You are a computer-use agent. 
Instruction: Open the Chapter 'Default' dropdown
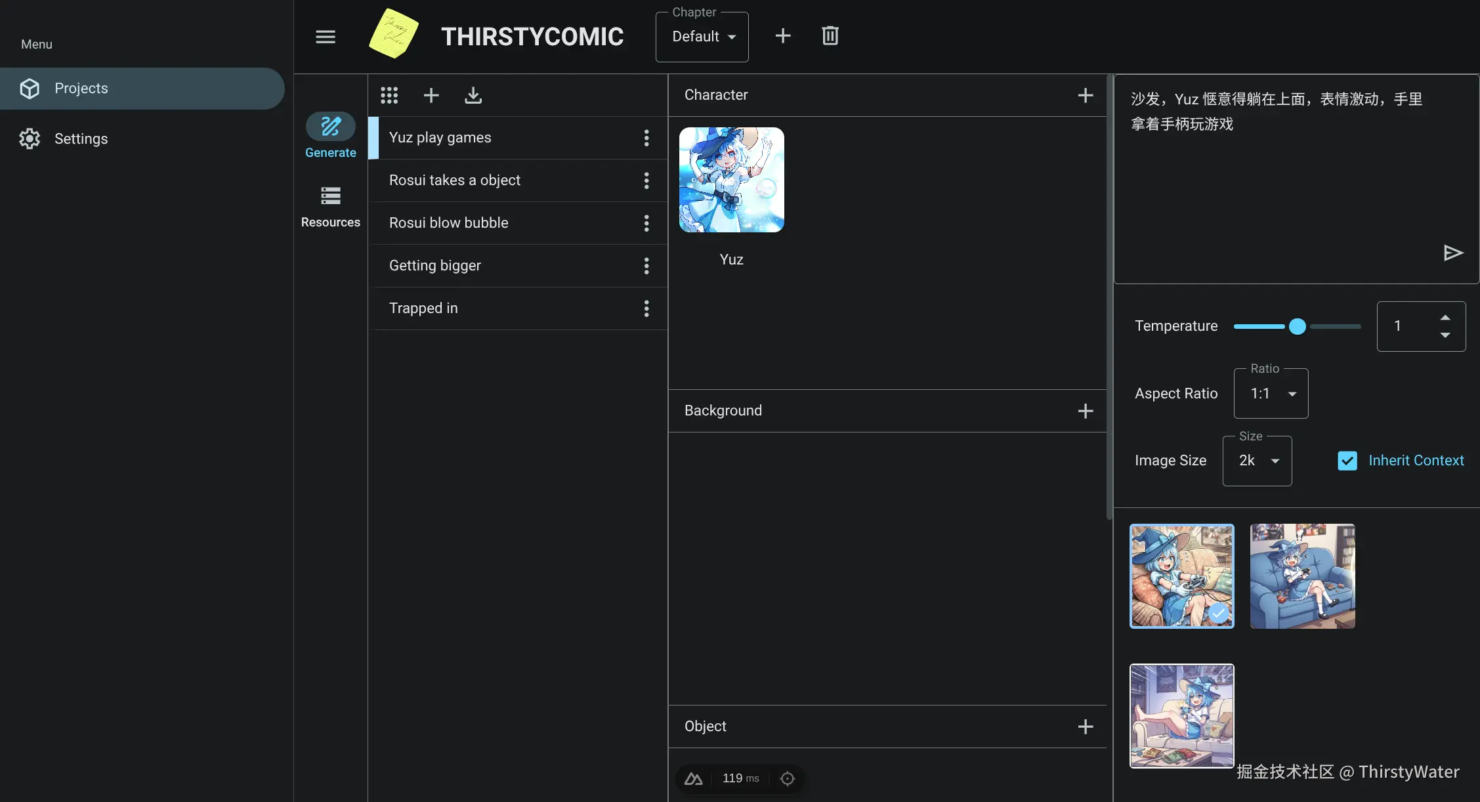click(702, 36)
